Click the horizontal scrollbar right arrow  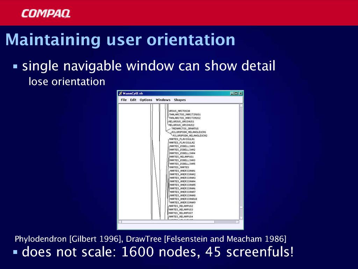pos(237,222)
